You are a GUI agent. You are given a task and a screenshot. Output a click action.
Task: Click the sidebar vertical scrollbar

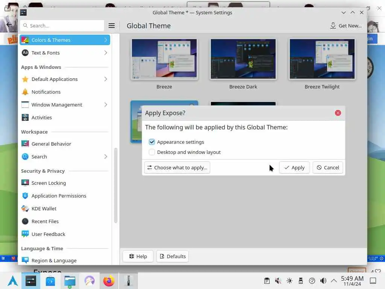point(116,186)
